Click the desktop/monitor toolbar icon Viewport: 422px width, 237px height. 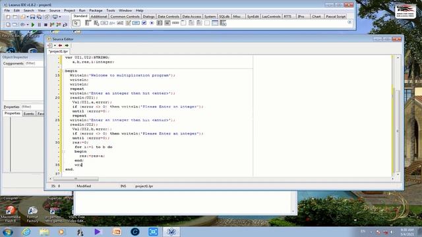tap(55, 17)
